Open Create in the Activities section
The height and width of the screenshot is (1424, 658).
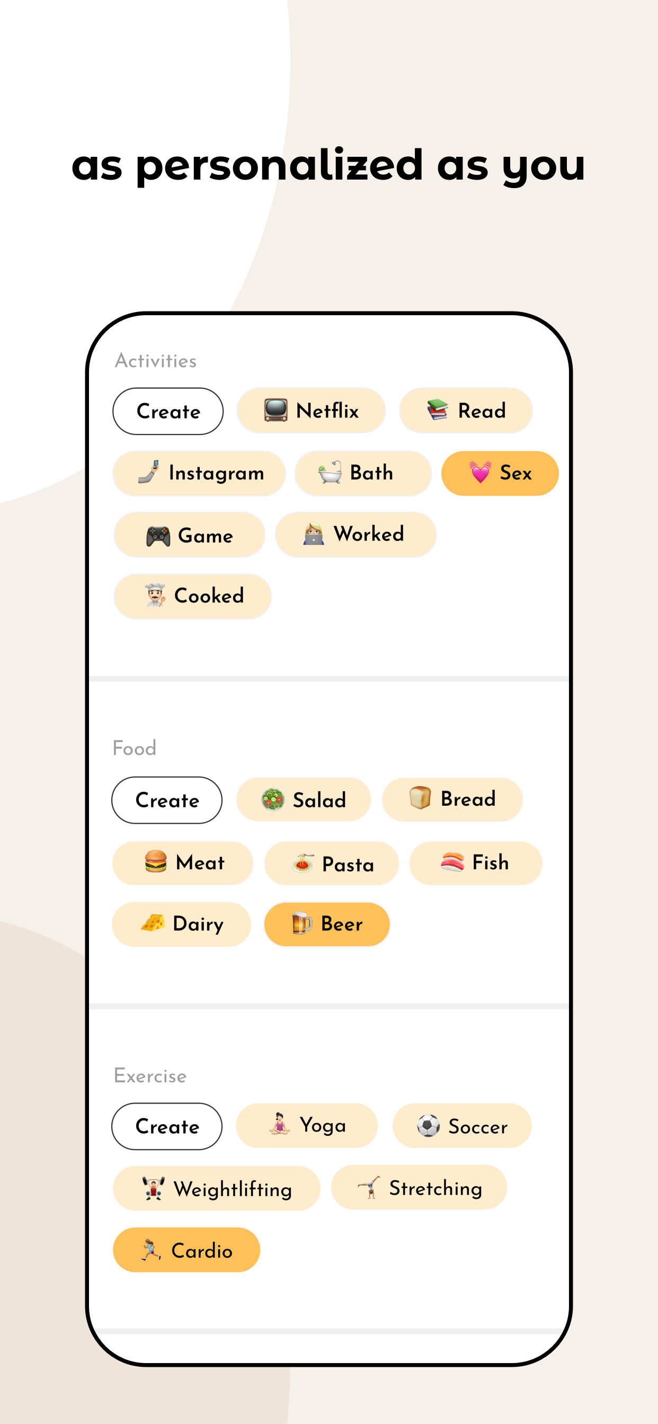click(167, 410)
